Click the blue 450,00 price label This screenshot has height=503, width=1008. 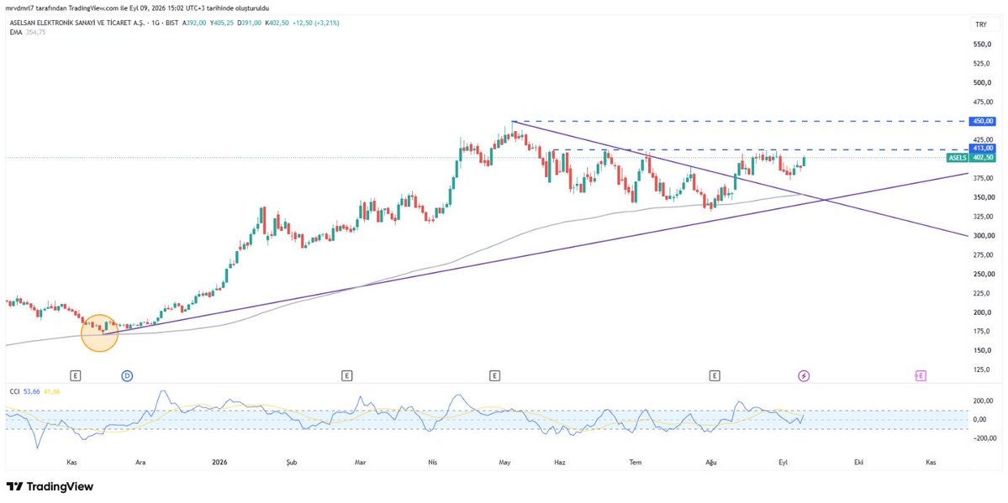983,122
